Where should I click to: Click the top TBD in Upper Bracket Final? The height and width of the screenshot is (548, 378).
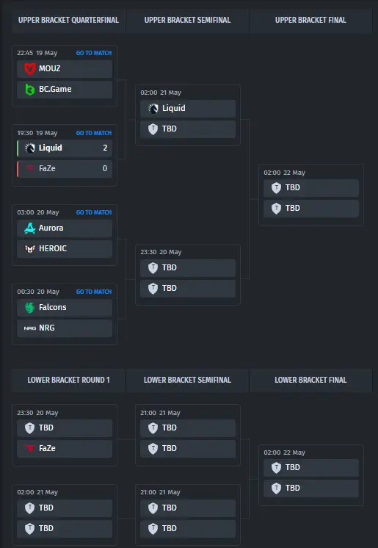click(311, 188)
